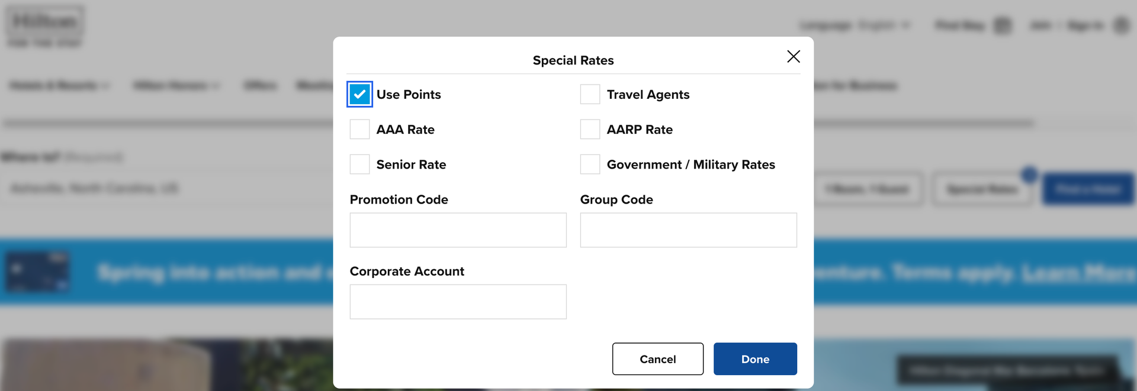Screen dimensions: 1137x391
Task: Uncheck the Use Points checkbox
Action: [x=359, y=93]
